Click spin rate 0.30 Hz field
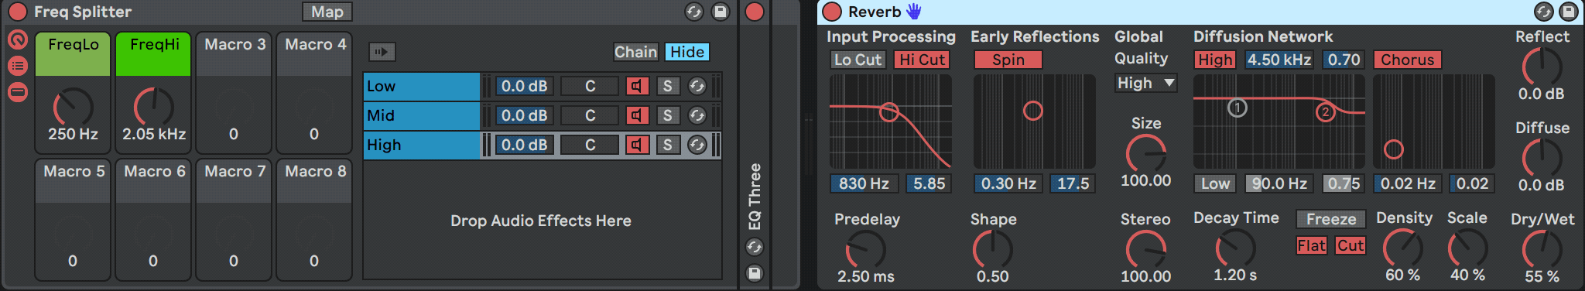 [x=1008, y=183]
